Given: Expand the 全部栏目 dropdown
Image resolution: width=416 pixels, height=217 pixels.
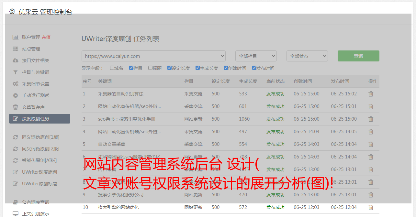Looking at the screenshot, I should [256, 56].
